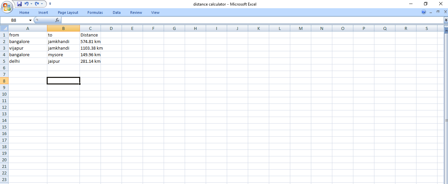448x184 pixels.
Task: Click the Name Box showing B8
Action: 14,20
